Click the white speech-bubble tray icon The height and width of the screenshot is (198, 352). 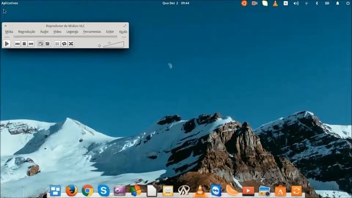pos(265,3)
